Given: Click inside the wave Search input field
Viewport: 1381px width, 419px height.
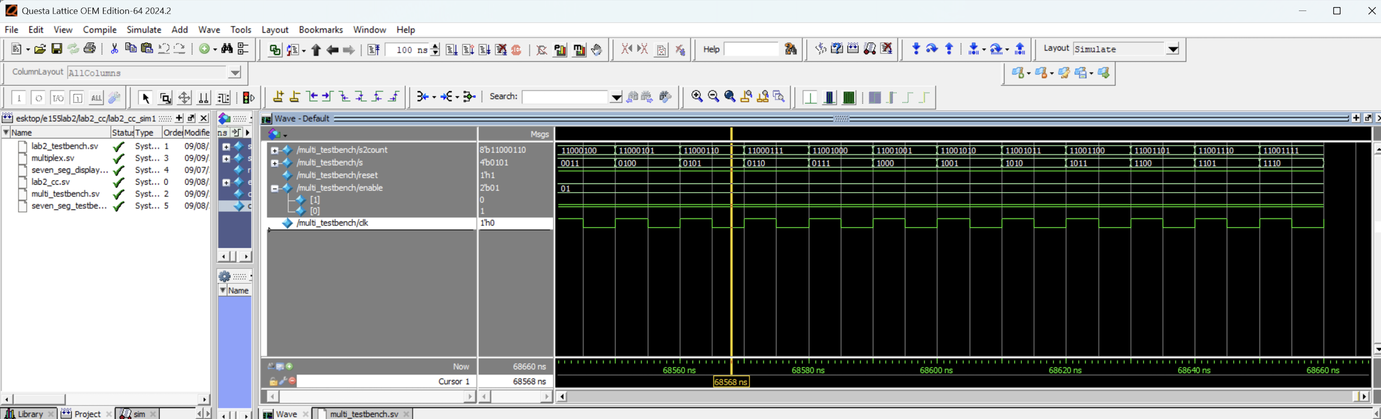Looking at the screenshot, I should click(565, 96).
